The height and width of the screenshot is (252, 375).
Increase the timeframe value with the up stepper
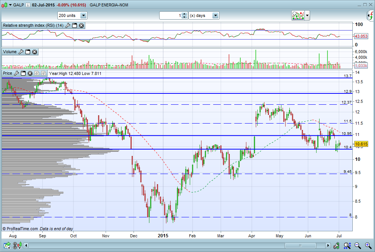[184, 14]
